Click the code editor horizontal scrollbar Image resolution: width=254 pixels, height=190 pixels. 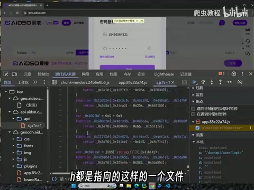click(x=62, y=174)
